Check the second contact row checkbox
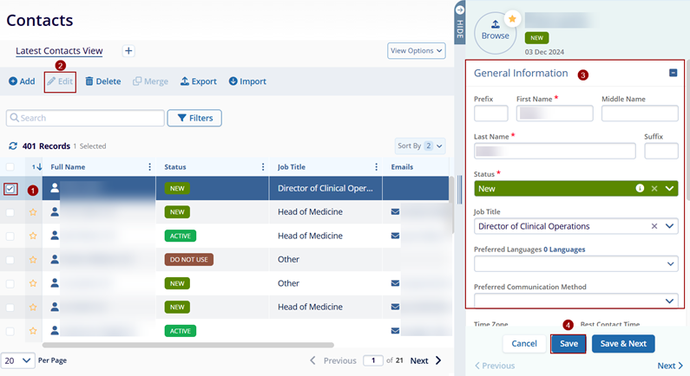This screenshot has width=690, height=376. tap(10, 211)
